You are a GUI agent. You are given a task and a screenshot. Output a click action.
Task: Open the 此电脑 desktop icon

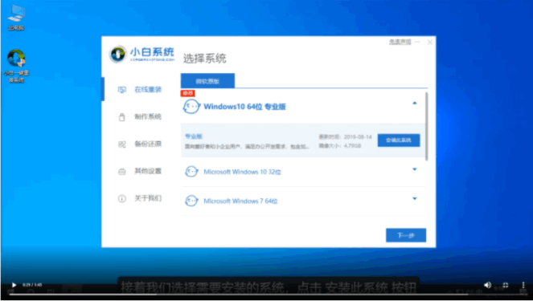16,18
